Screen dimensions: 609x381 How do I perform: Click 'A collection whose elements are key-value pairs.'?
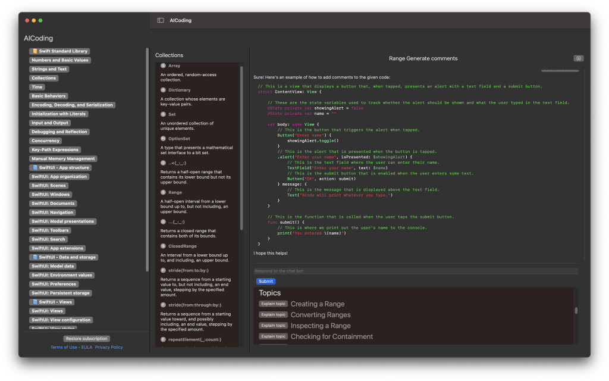coord(193,101)
